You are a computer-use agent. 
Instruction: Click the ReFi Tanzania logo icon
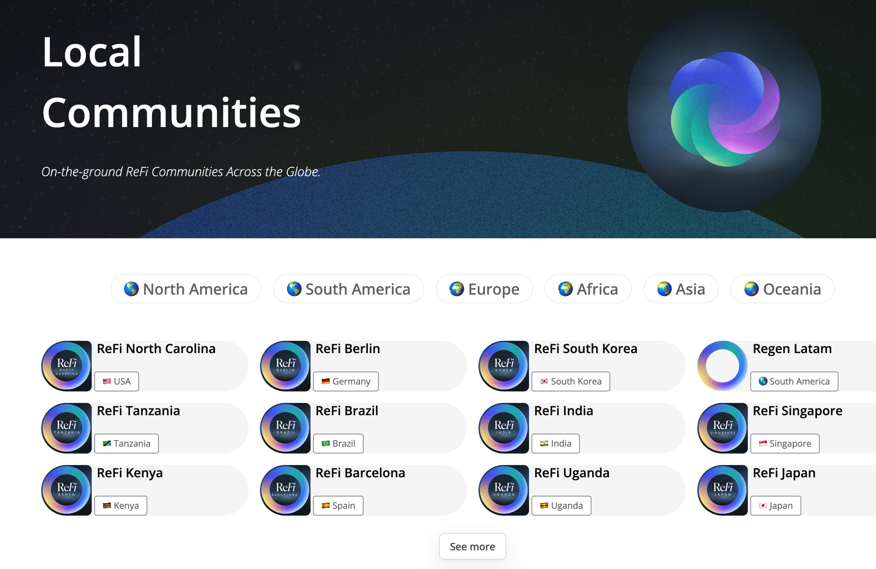(67, 428)
